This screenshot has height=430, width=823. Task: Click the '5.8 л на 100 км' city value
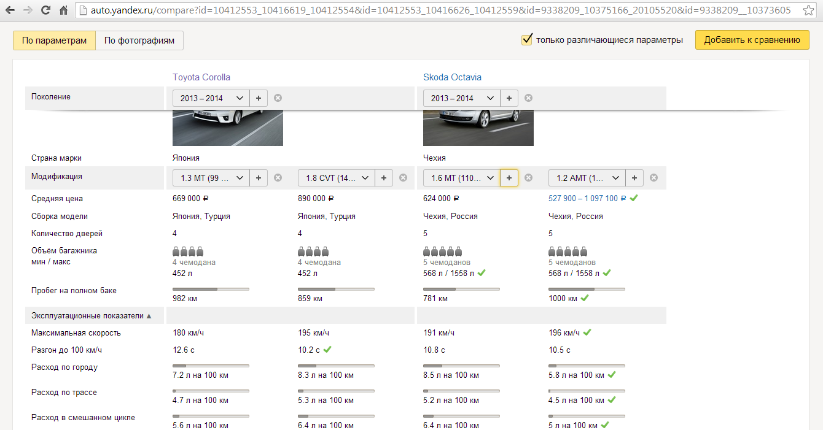point(576,375)
